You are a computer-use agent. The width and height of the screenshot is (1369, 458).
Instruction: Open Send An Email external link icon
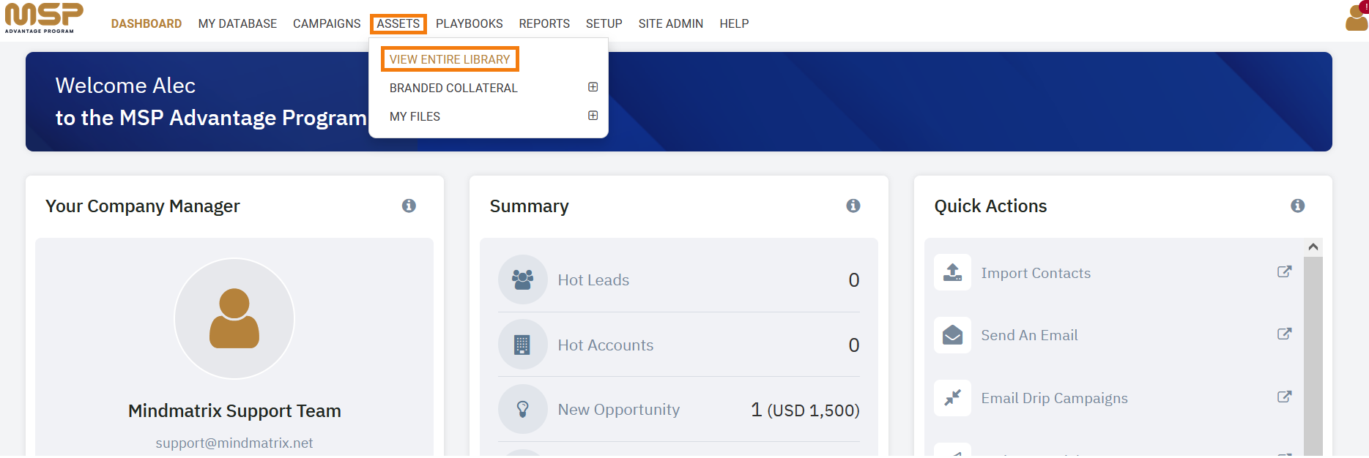[x=1284, y=334]
